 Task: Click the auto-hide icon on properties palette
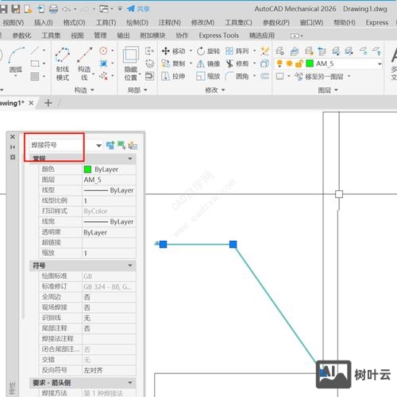point(13,147)
